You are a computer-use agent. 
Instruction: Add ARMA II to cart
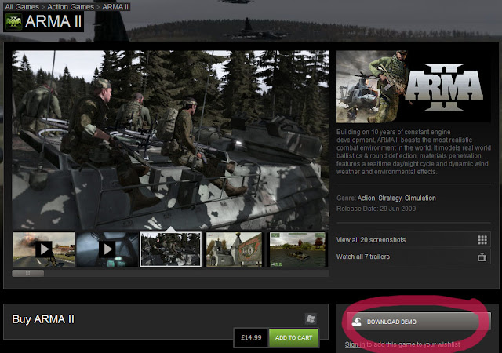pos(293,337)
